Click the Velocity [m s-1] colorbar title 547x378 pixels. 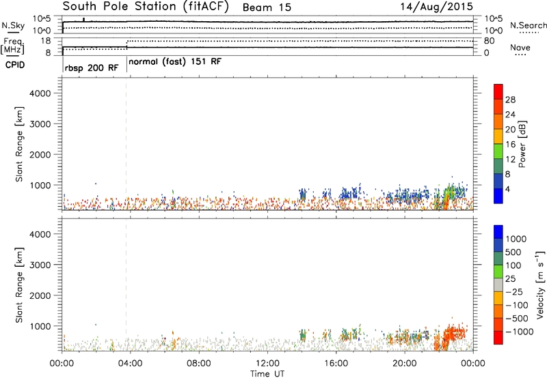click(540, 285)
